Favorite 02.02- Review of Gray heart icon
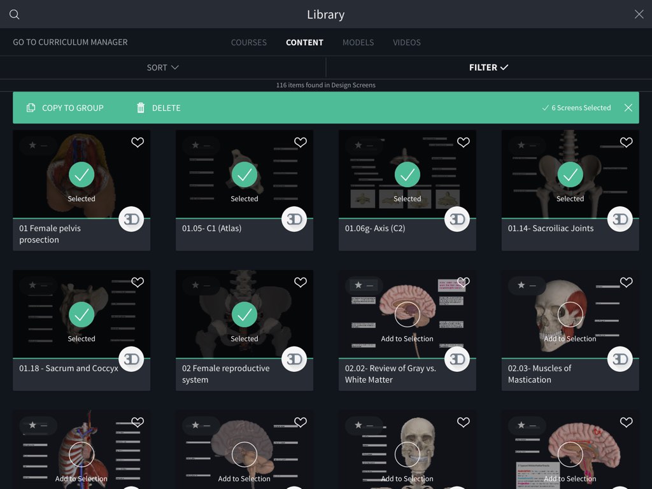 tap(464, 282)
